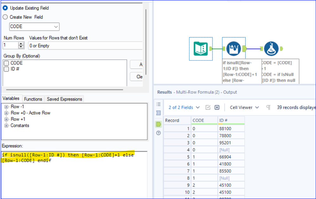
Task: Switch to Saved Expressions tab
Action: [65, 99]
